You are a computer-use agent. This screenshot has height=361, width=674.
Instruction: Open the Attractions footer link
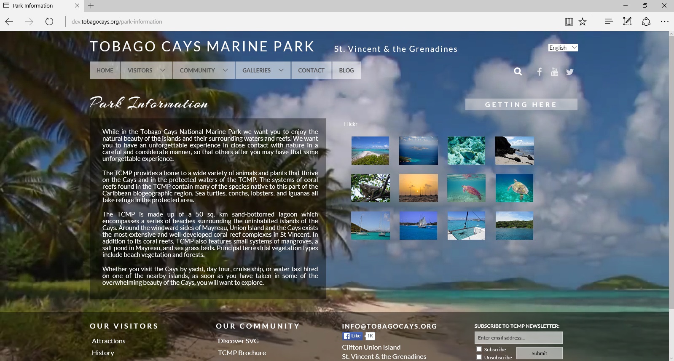pyautogui.click(x=109, y=341)
